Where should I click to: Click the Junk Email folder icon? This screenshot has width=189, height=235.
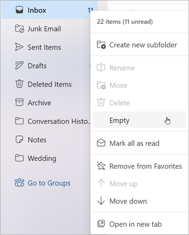coord(19,29)
